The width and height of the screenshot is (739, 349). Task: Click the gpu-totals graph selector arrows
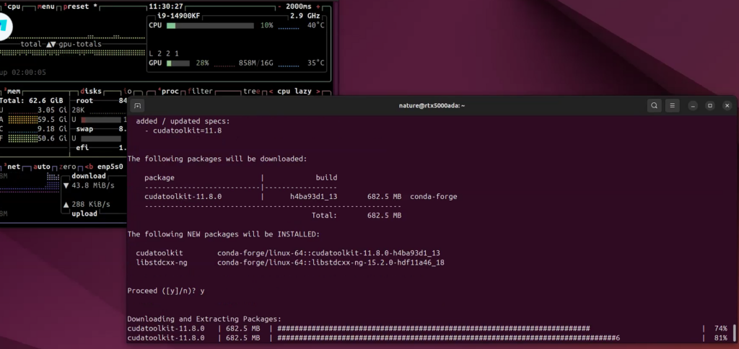point(51,44)
